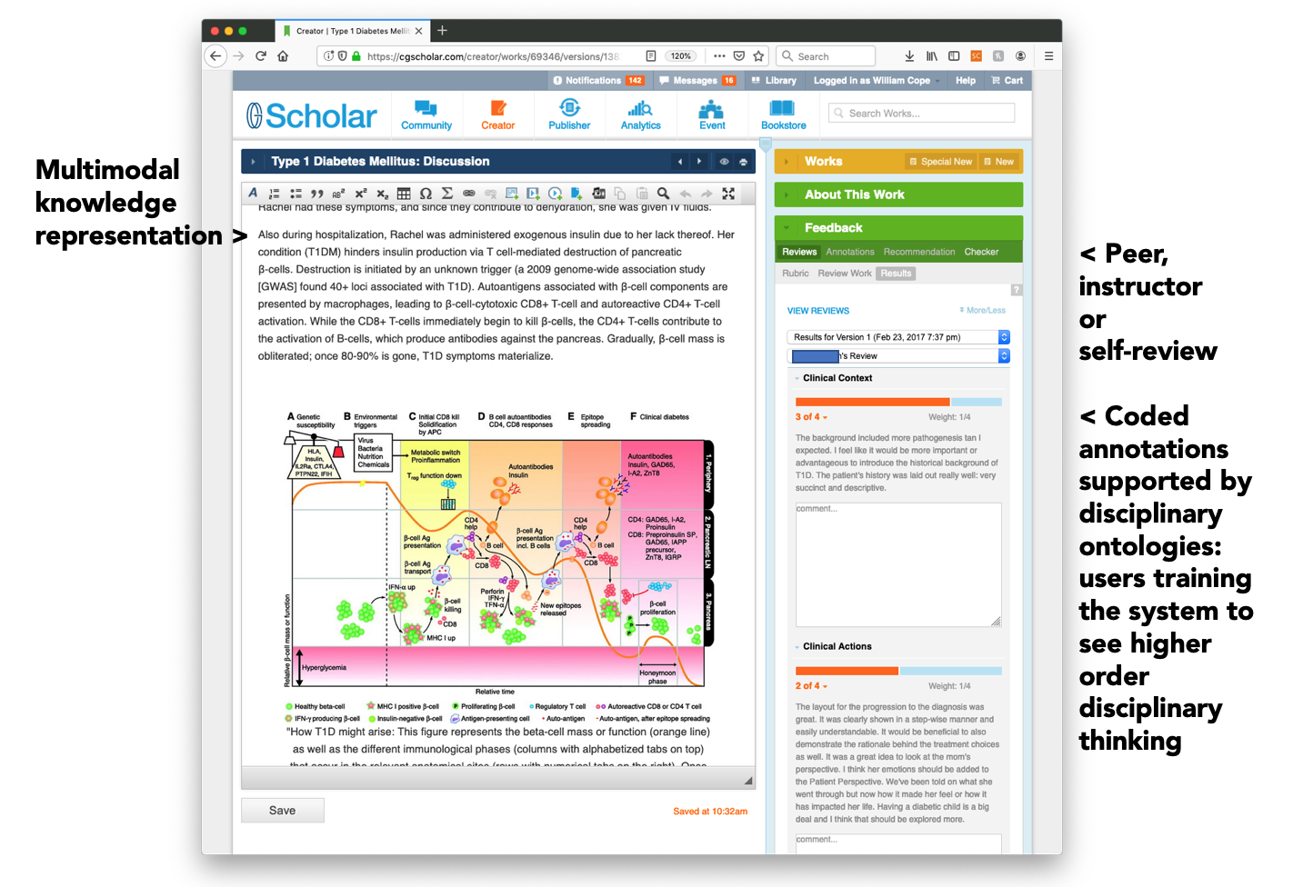The image size is (1293, 887).
Task: Redo edit in editor toolbar
Action: point(707,194)
